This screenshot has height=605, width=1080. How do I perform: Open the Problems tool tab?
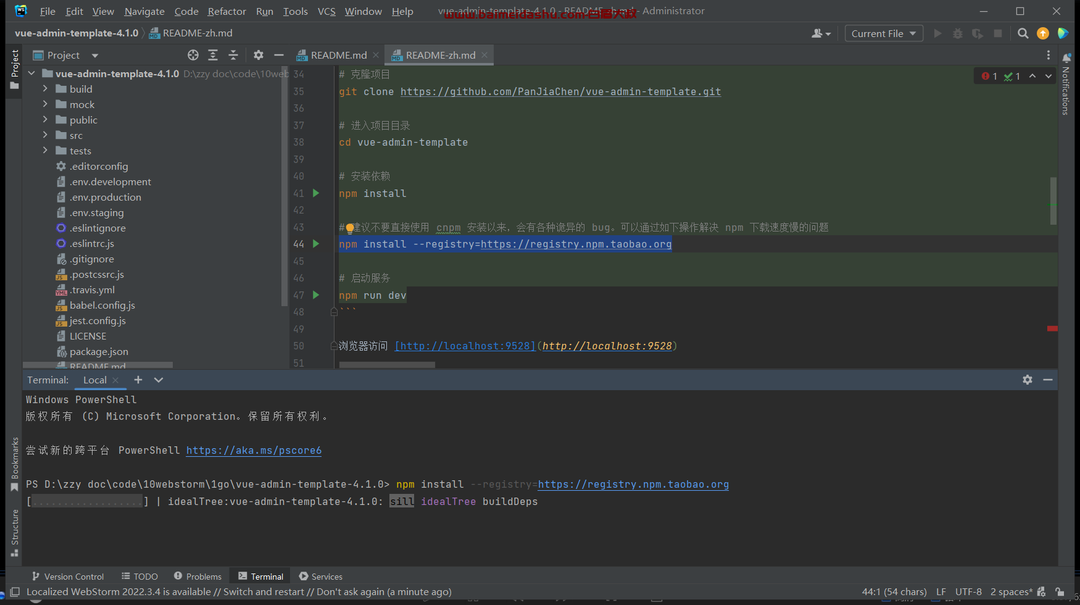(197, 576)
